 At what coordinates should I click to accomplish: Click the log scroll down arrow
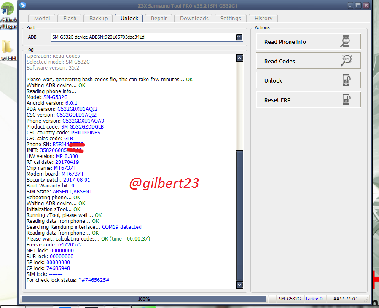tap(239, 285)
